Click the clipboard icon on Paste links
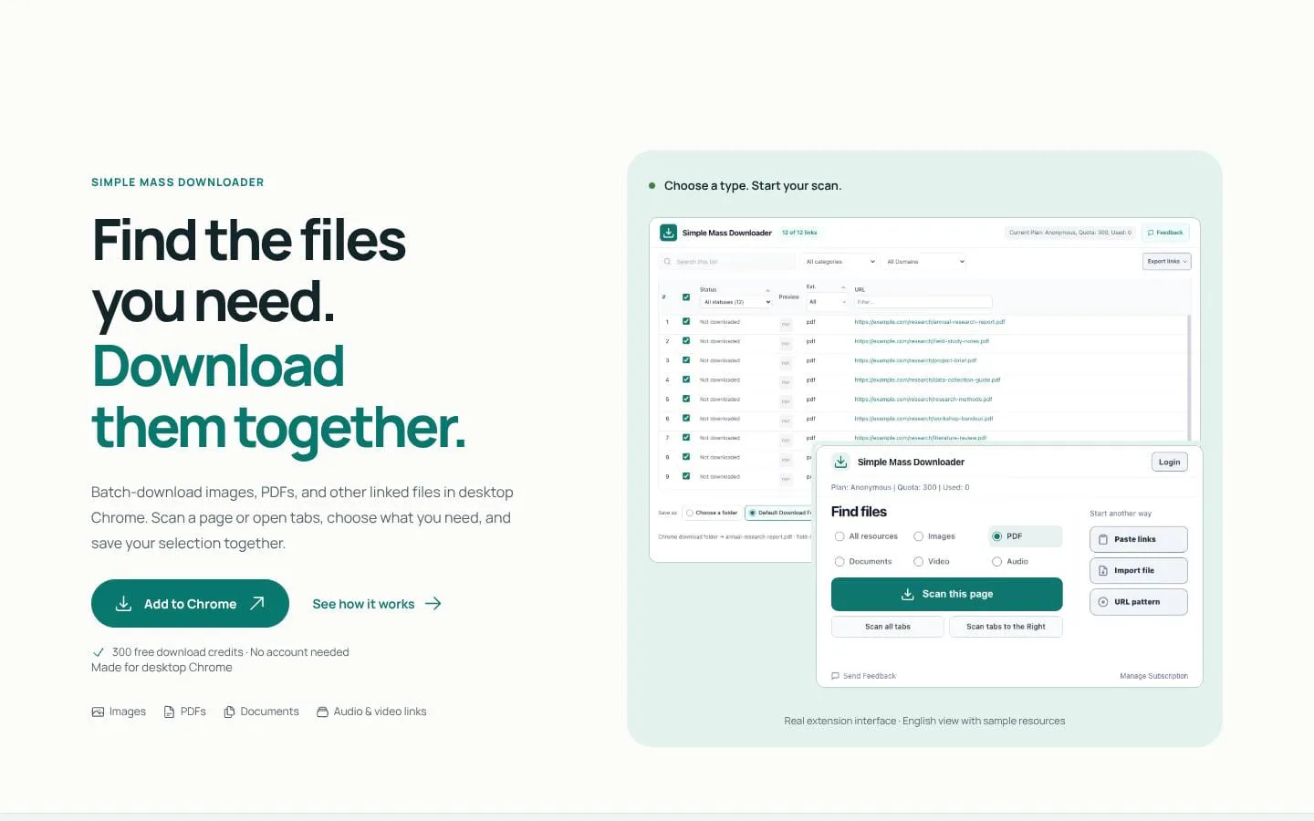The width and height of the screenshot is (1314, 821). (1102, 539)
